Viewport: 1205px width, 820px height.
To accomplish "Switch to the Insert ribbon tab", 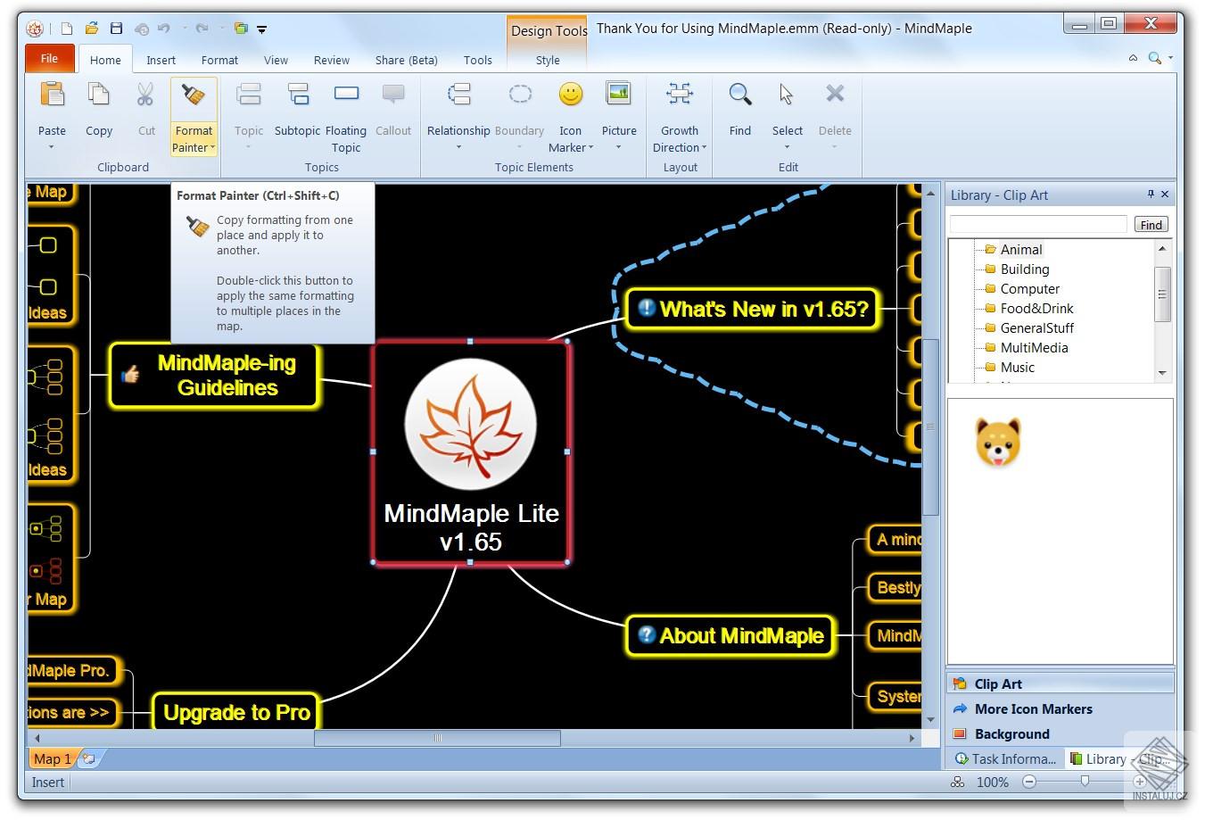I will coord(161,60).
